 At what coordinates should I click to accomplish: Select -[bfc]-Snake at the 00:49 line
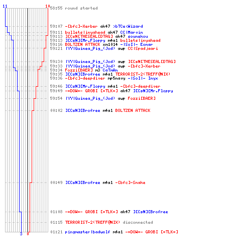[x=130, y=182]
